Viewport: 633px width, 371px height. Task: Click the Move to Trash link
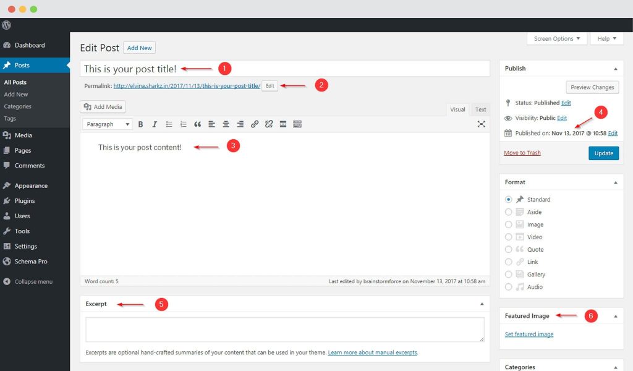pos(522,153)
